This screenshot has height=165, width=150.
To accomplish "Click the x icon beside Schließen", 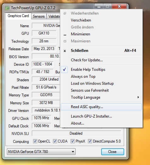I will [65, 51].
